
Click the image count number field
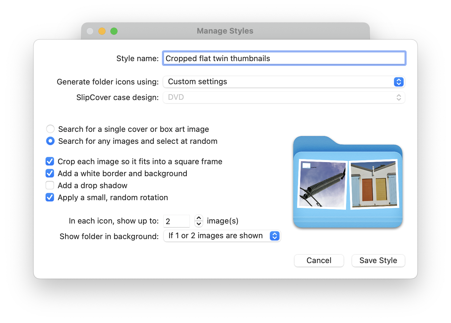[x=177, y=221]
